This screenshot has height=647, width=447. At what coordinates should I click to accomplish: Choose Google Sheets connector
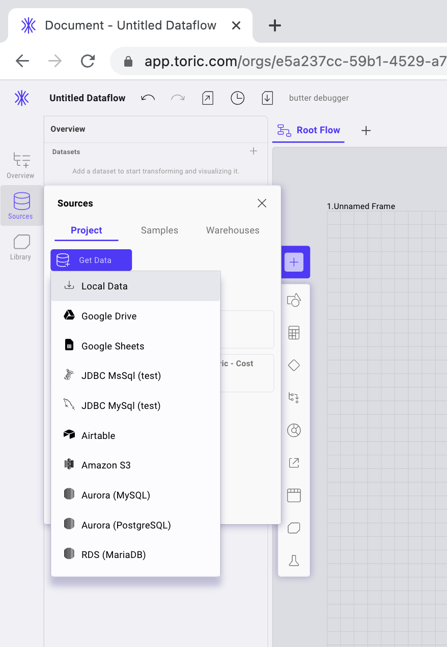coord(135,346)
